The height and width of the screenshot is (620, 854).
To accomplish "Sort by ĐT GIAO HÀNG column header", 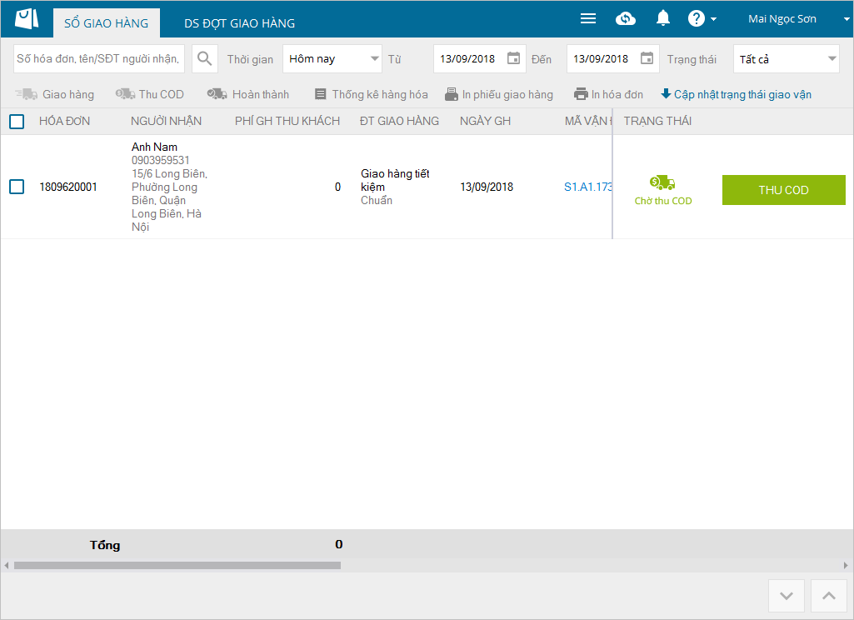I will pyautogui.click(x=399, y=121).
